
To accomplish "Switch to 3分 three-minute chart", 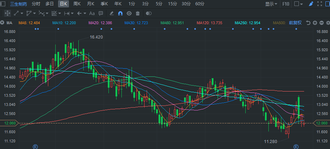I will pyautogui.click(x=145, y=4).
